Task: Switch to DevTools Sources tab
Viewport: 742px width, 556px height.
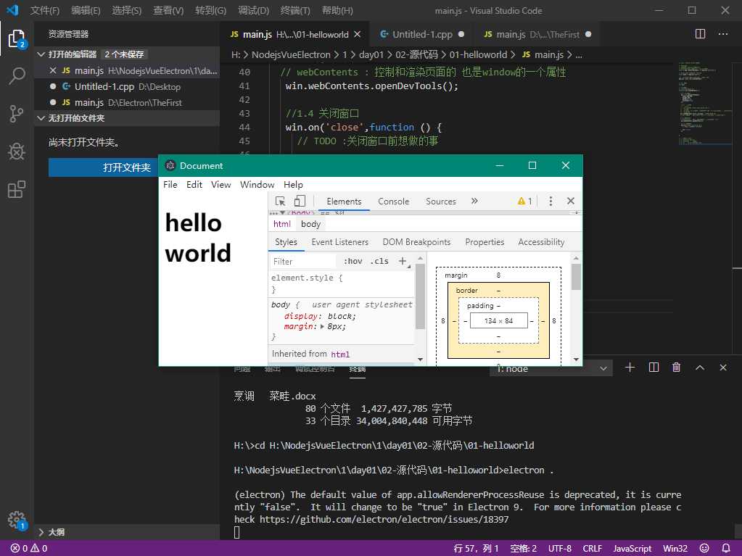Action: (440, 202)
